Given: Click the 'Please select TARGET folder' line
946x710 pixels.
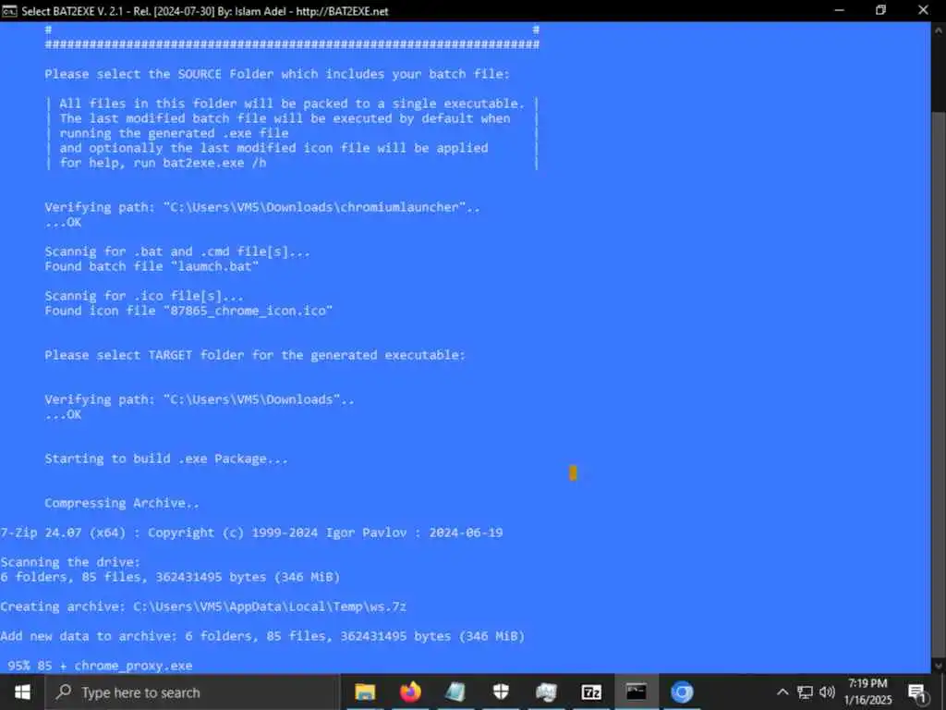Looking at the screenshot, I should [255, 355].
